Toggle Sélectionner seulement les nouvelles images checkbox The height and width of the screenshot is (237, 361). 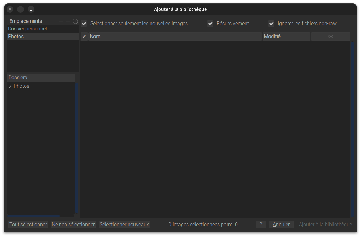tap(84, 24)
